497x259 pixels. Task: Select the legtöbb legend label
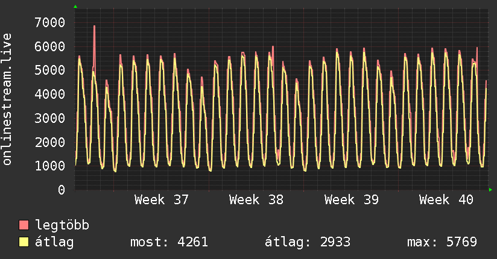pyautogui.click(x=62, y=225)
